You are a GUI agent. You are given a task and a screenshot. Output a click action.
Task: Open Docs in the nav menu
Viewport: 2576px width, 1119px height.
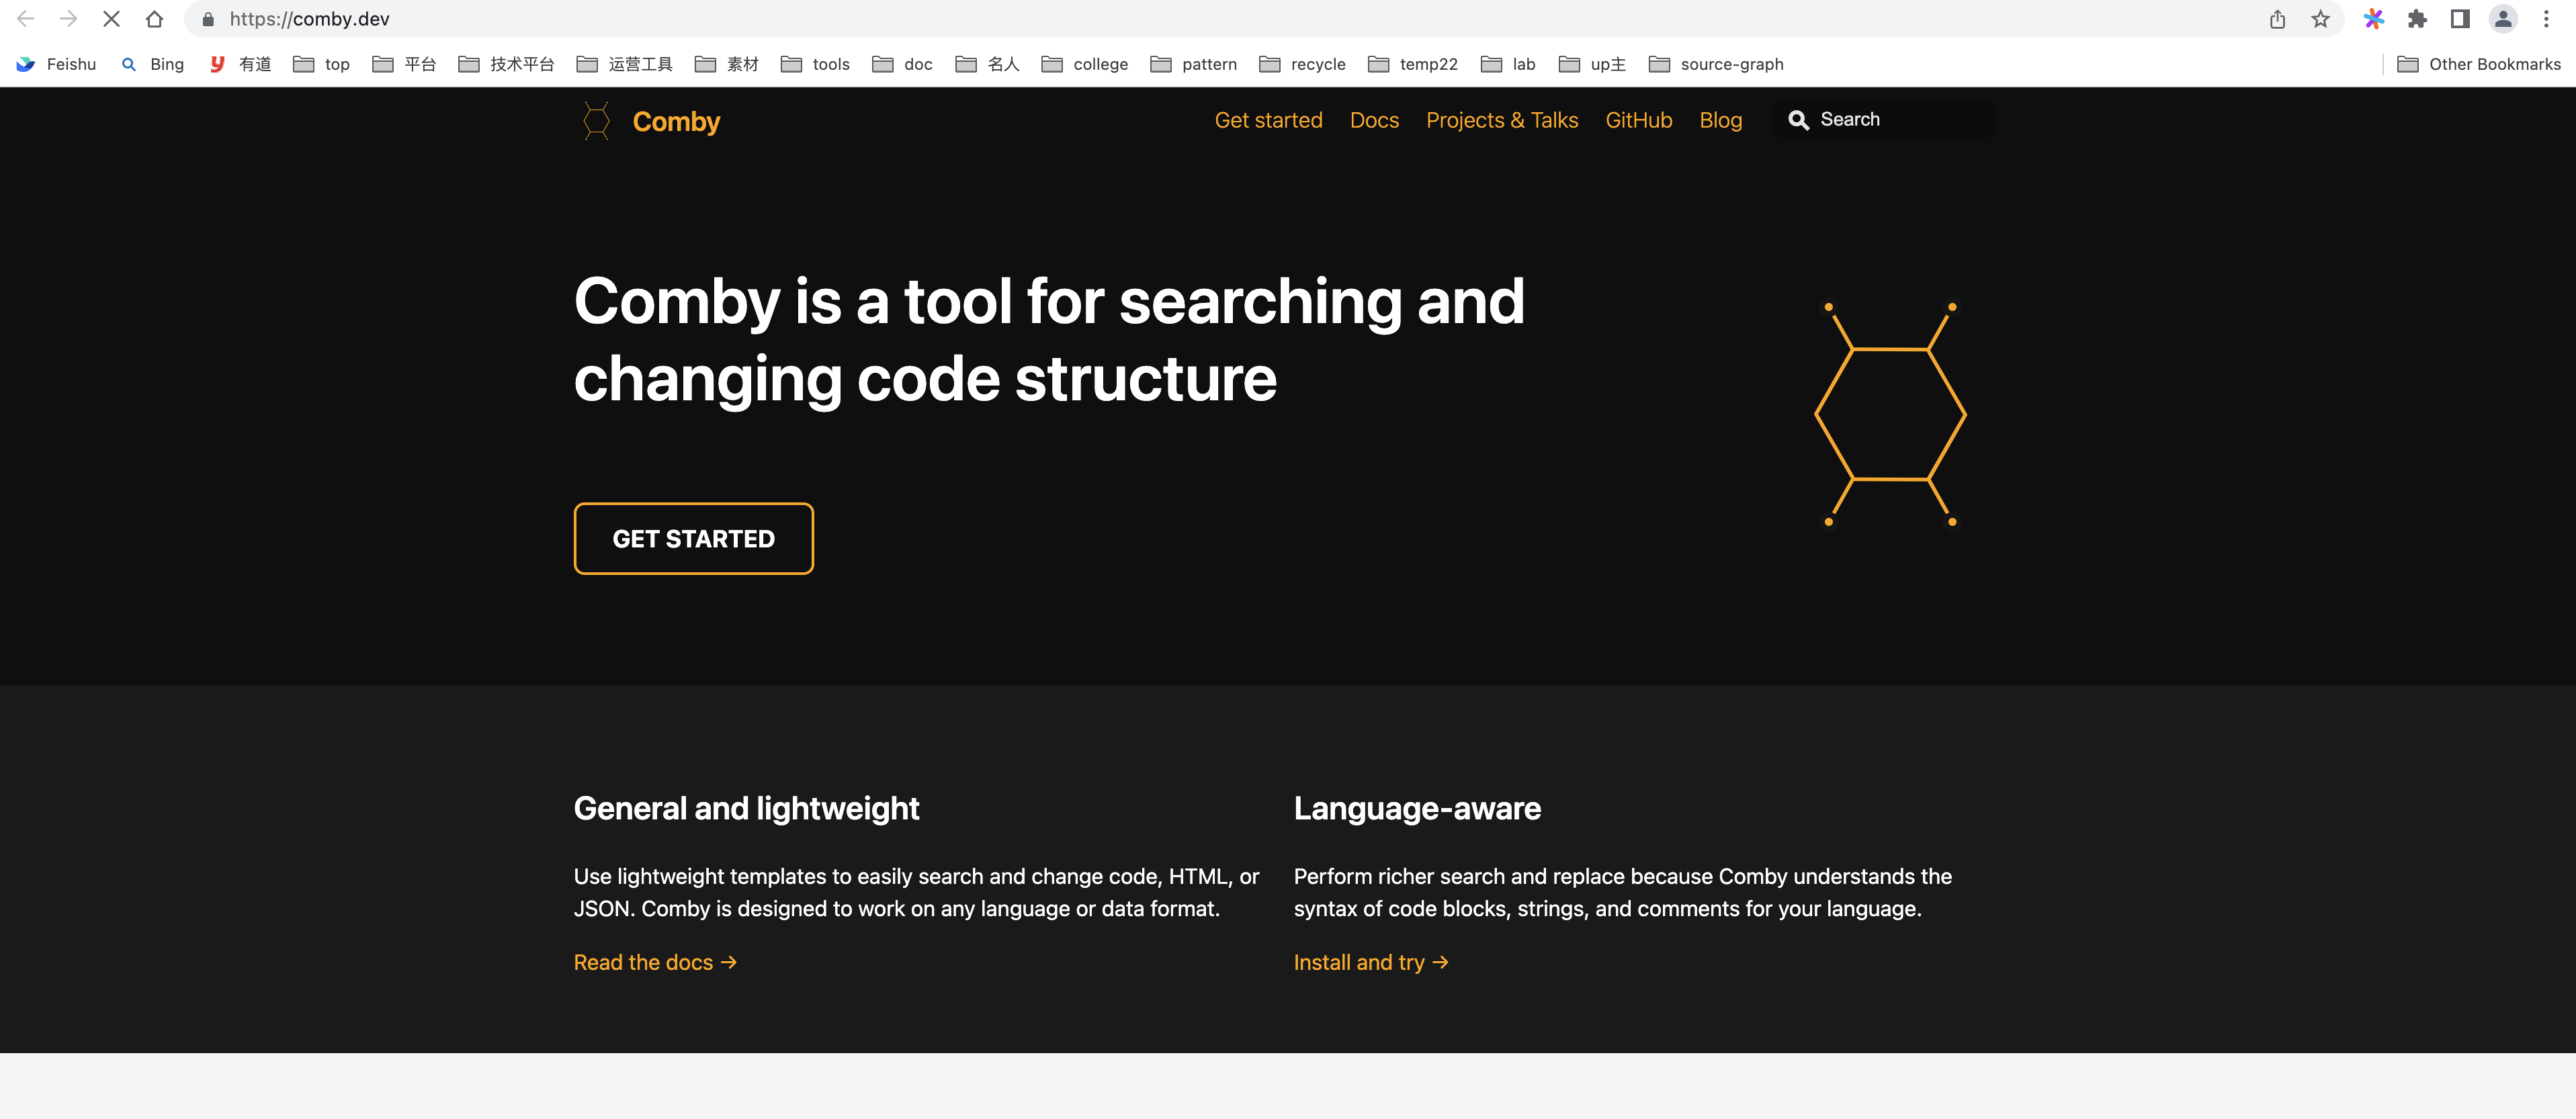(x=1374, y=120)
